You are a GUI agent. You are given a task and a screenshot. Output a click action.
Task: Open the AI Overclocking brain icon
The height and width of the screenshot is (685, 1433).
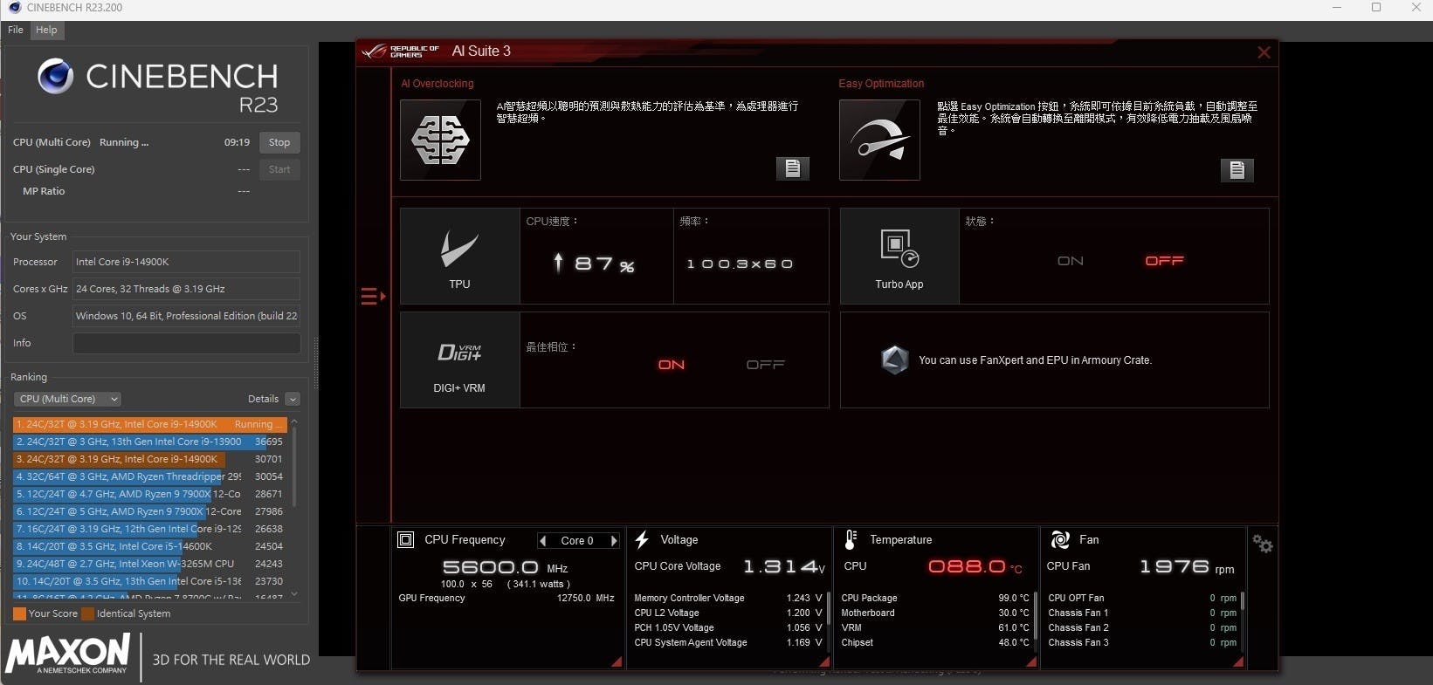pyautogui.click(x=440, y=140)
